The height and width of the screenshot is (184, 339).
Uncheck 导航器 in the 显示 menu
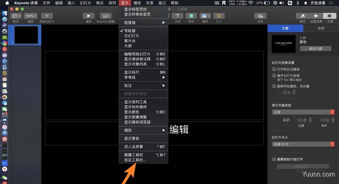coord(143,31)
